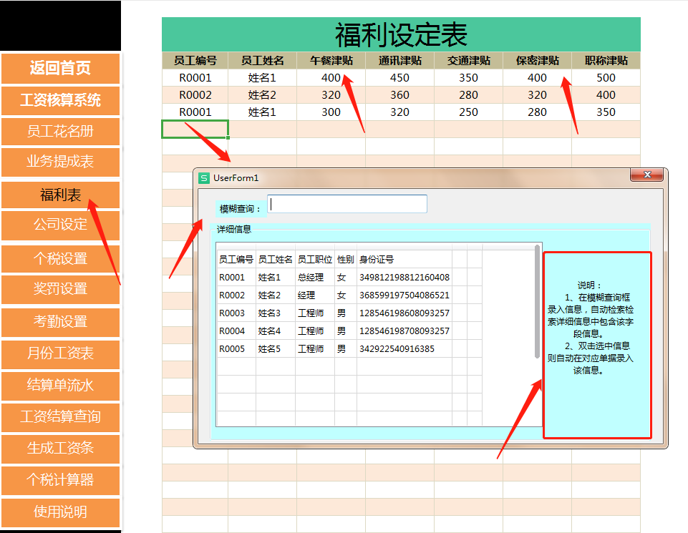Screen dimensions: 688x533
Task: Select the 职称津贴 value 350
Action: 606,112
